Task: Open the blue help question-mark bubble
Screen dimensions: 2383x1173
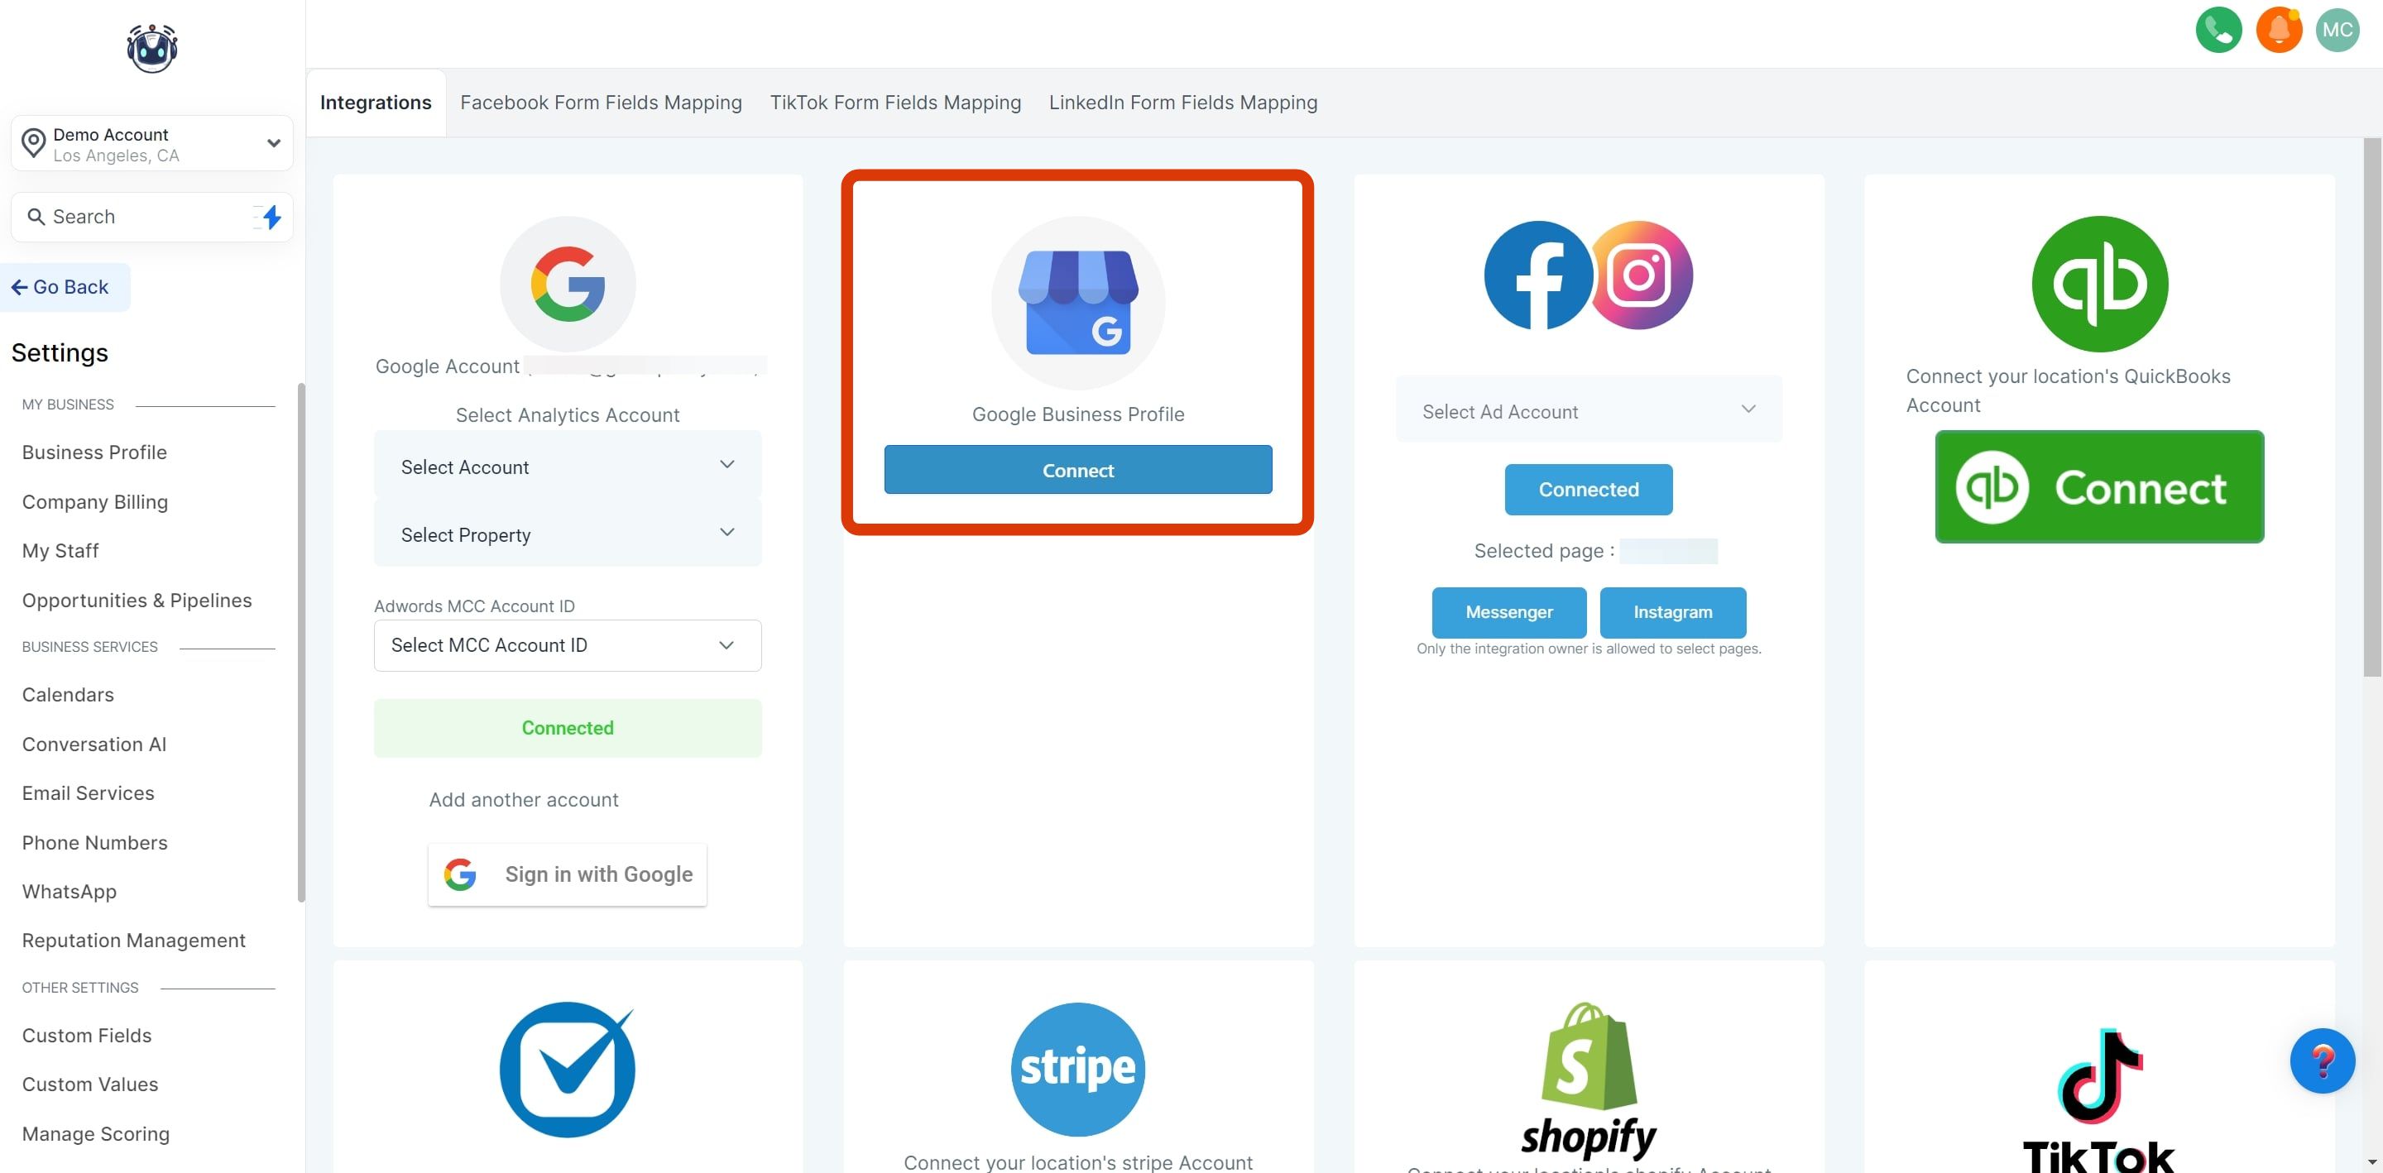Action: tap(2321, 1060)
